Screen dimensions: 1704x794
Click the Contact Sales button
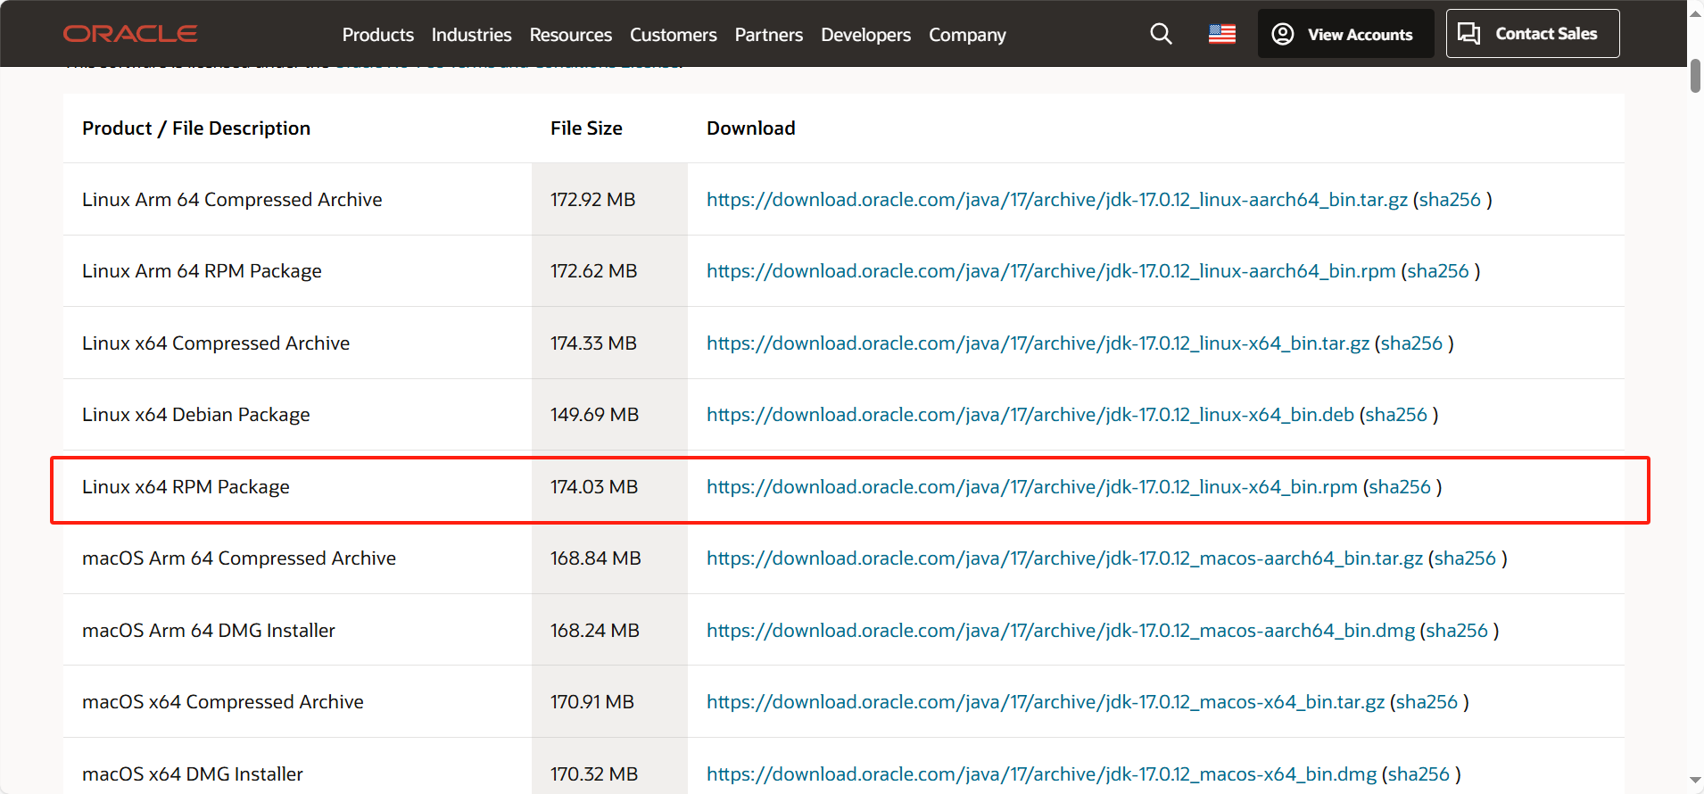1532,34
